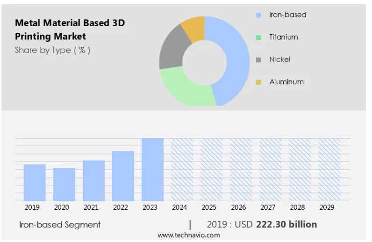Open the www.technavio.com link
Image resolution: width=372 pixels, height=242 pixels.
(x=185, y=235)
